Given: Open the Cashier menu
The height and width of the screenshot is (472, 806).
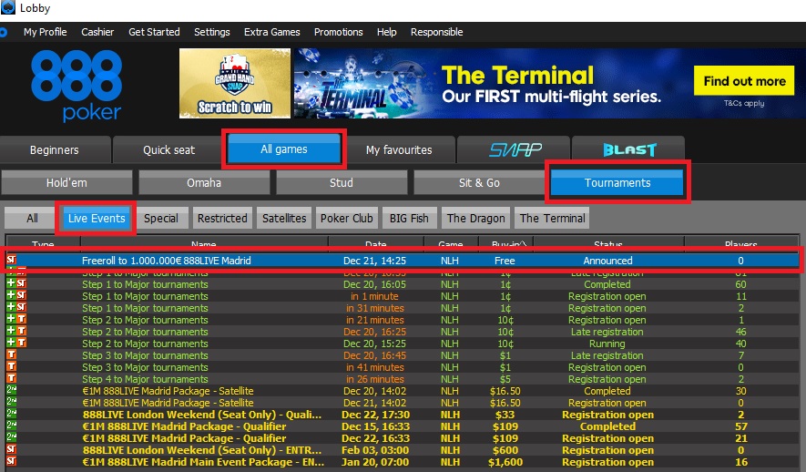Looking at the screenshot, I should pyautogui.click(x=97, y=32).
